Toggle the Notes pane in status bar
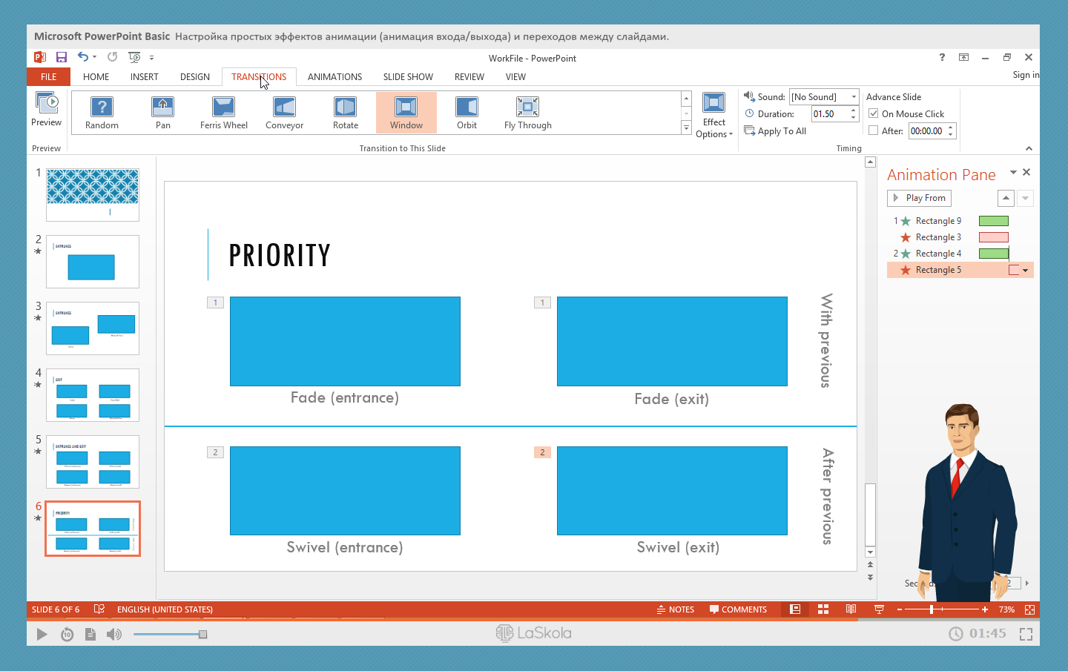1068x671 pixels. 676,609
